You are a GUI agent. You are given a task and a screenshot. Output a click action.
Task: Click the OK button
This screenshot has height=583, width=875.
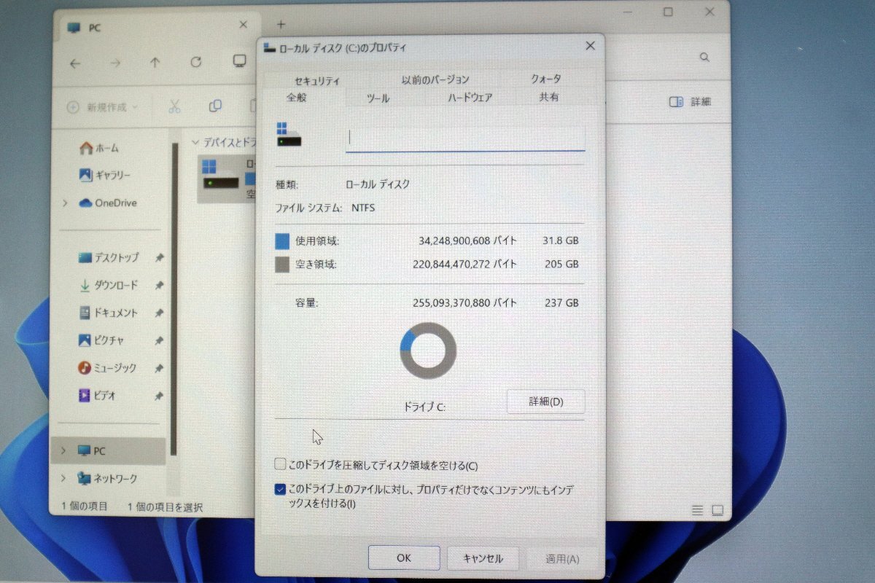coord(404,558)
